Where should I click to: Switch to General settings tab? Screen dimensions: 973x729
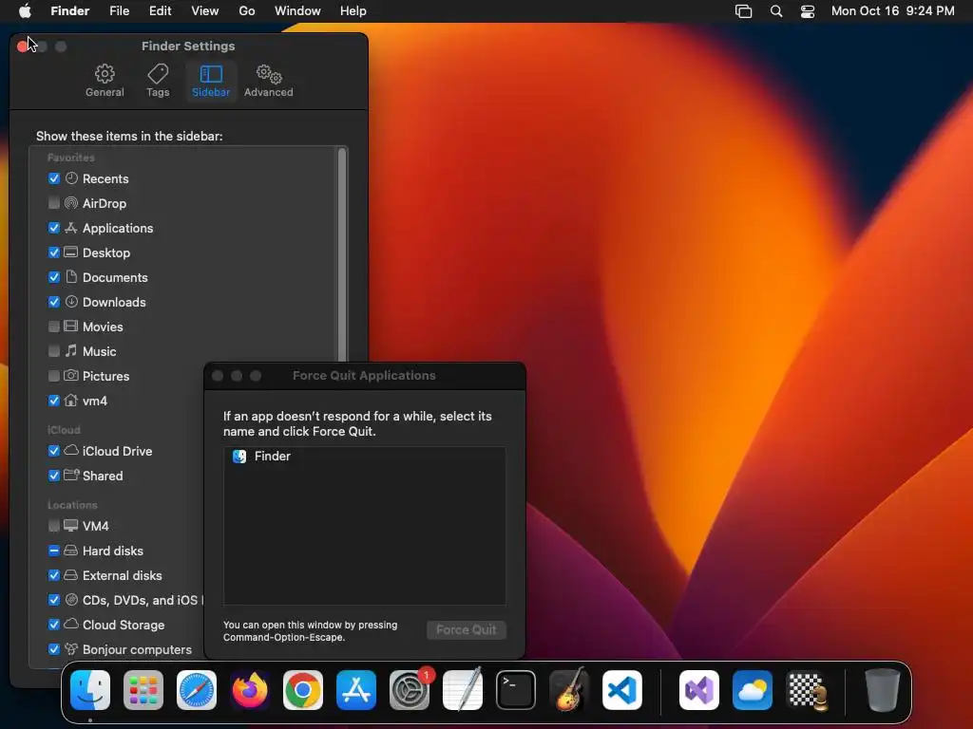click(x=105, y=81)
